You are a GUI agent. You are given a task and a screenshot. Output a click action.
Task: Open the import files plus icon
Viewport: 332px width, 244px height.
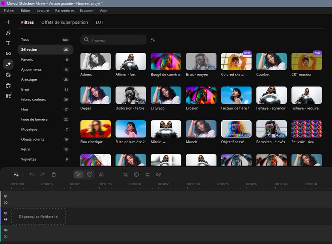coord(8,22)
